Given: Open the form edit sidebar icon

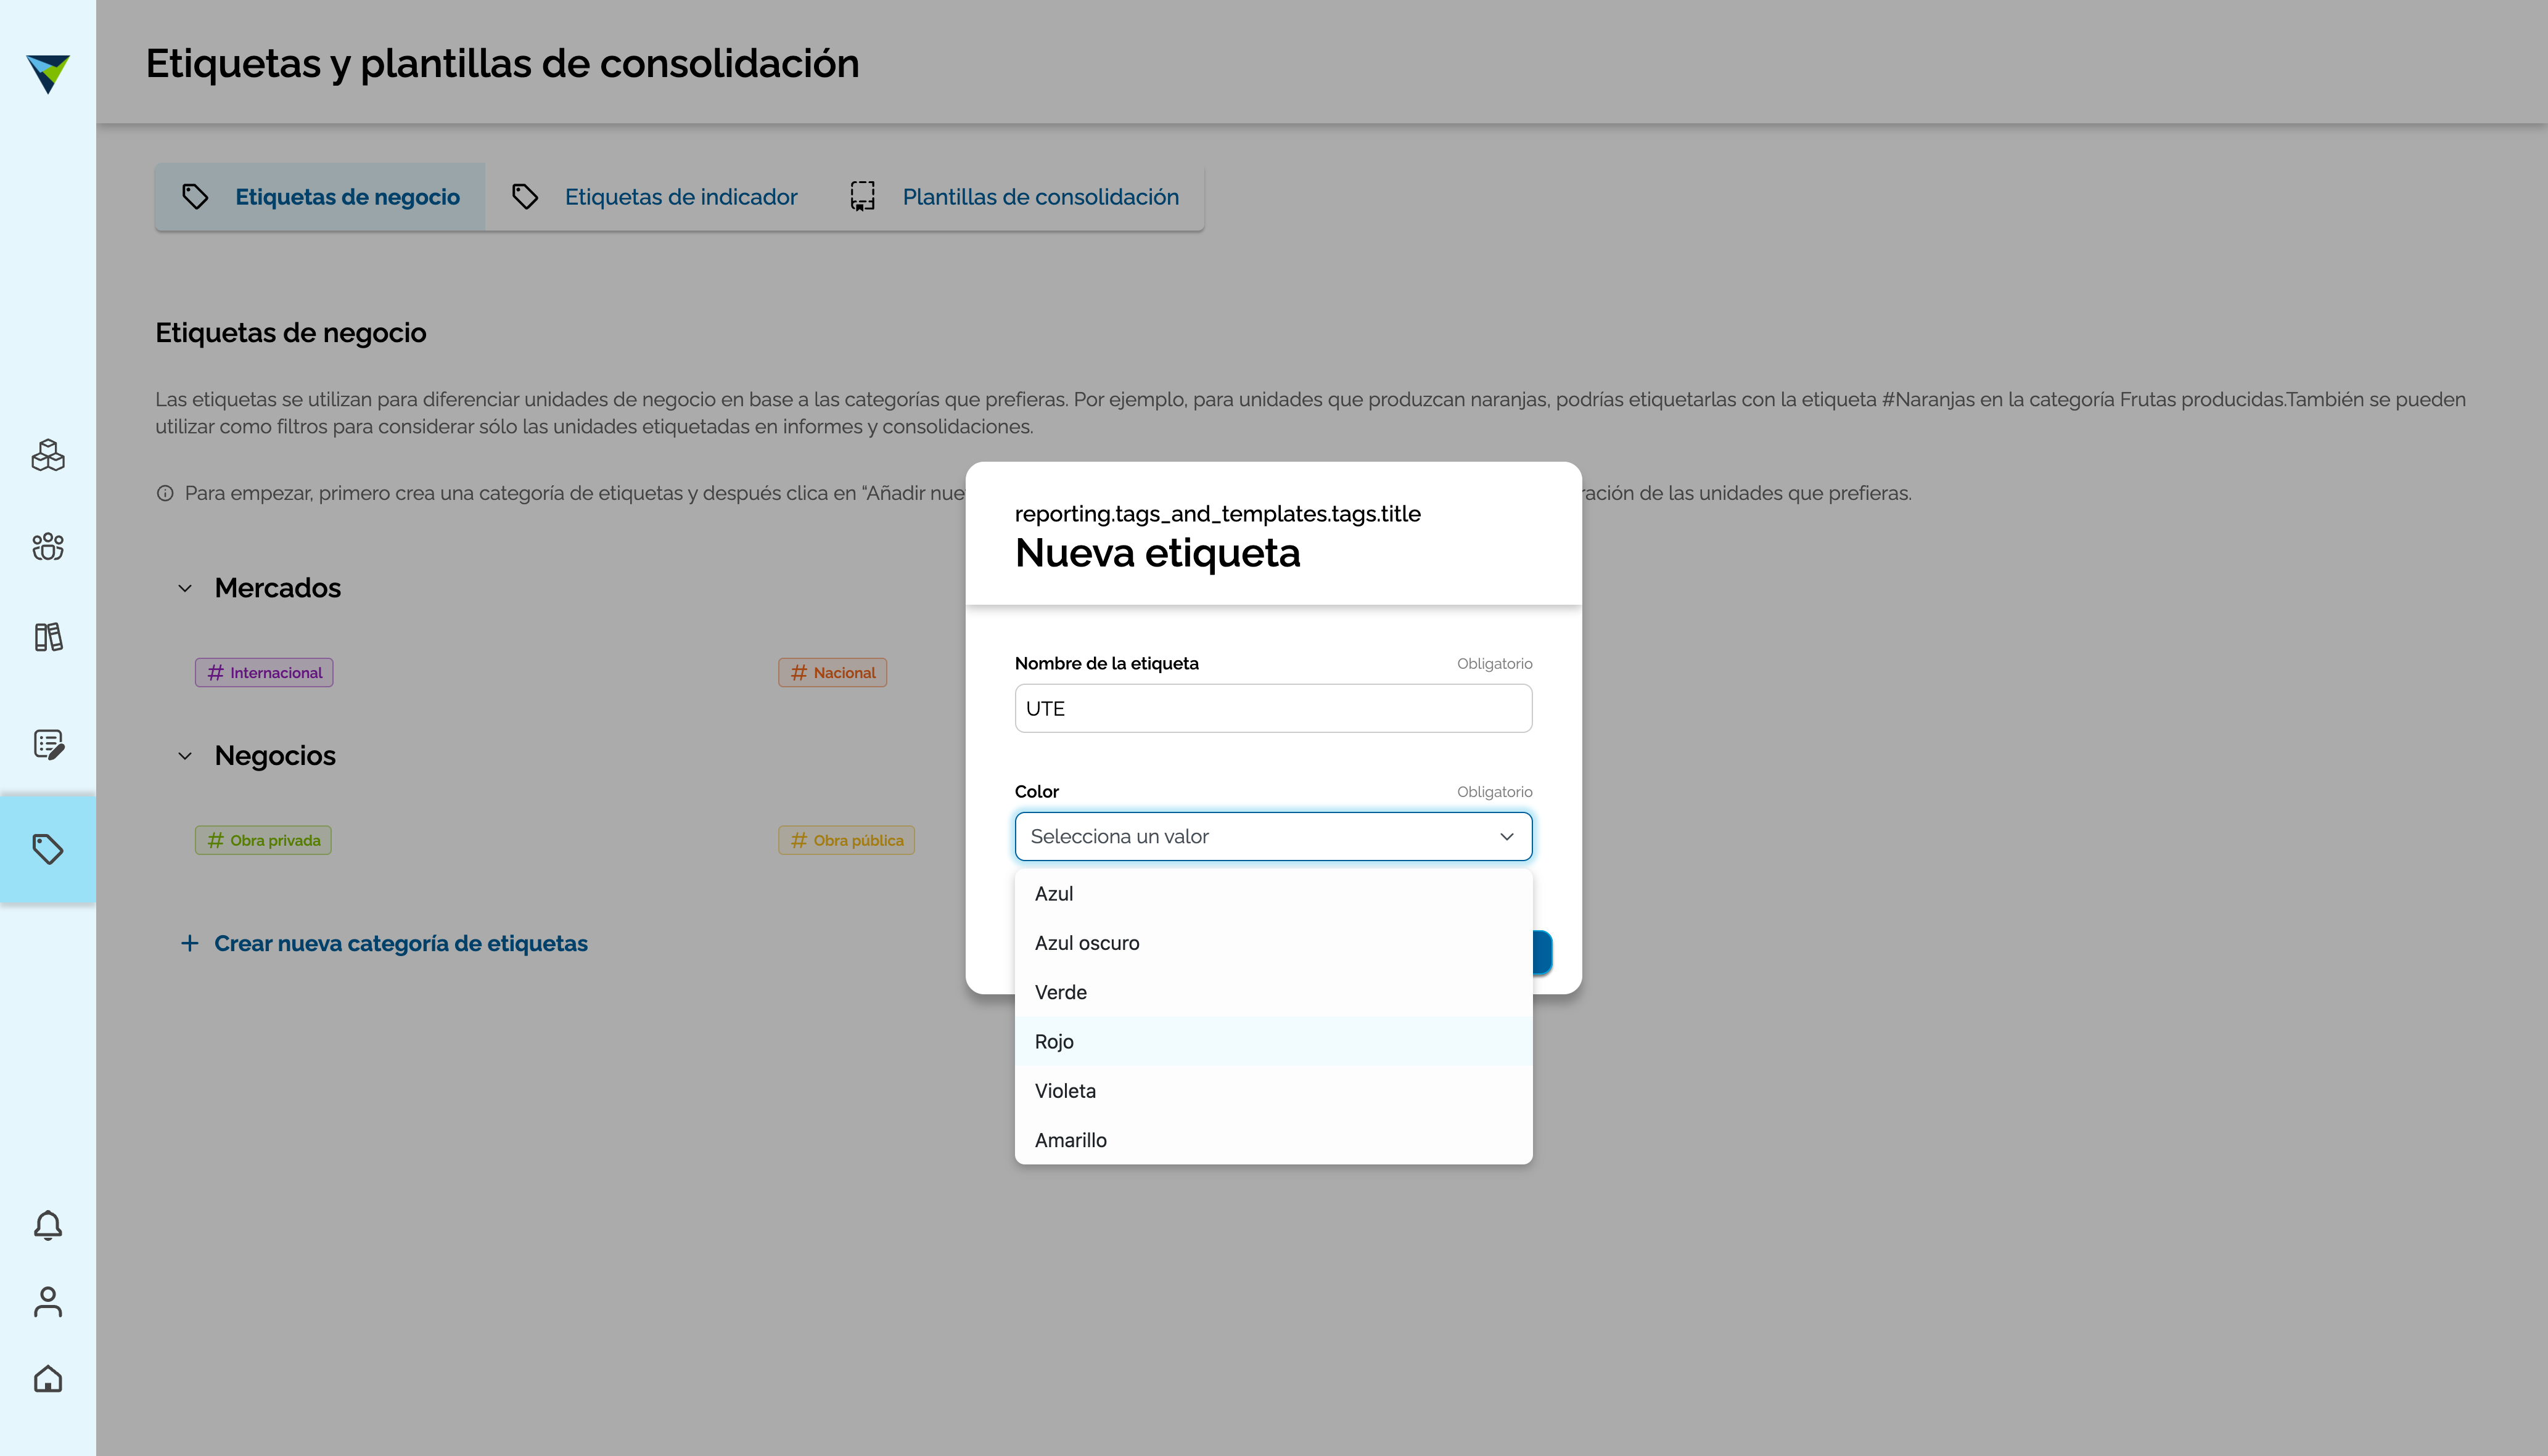Looking at the screenshot, I should click(x=48, y=744).
